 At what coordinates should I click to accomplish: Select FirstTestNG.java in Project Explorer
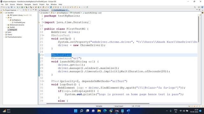click(x=19, y=22)
